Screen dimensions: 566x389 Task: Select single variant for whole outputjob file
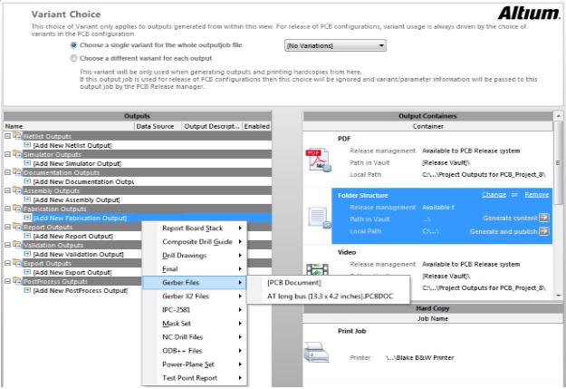pyautogui.click(x=73, y=44)
